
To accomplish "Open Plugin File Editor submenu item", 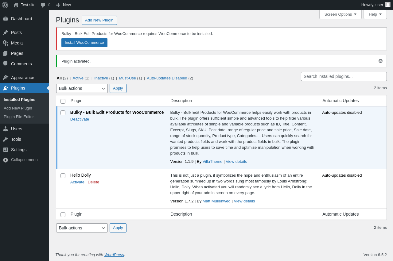I will (x=19, y=117).
